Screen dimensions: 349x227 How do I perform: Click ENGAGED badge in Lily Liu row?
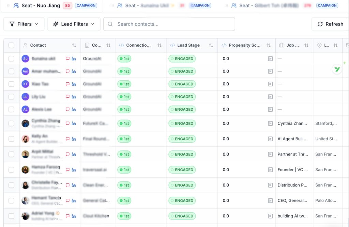tap(182, 97)
